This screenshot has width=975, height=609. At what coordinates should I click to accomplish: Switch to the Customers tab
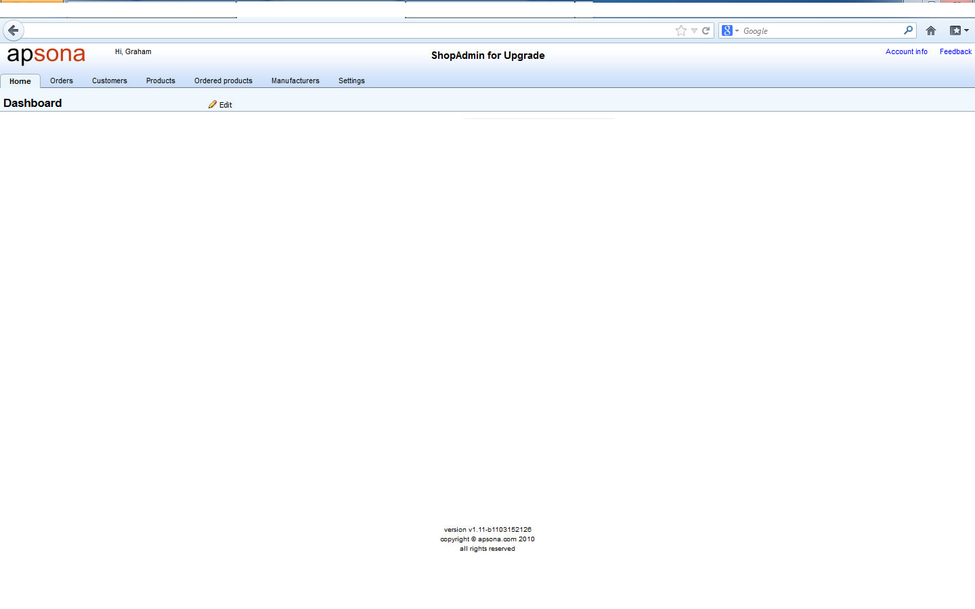[110, 81]
